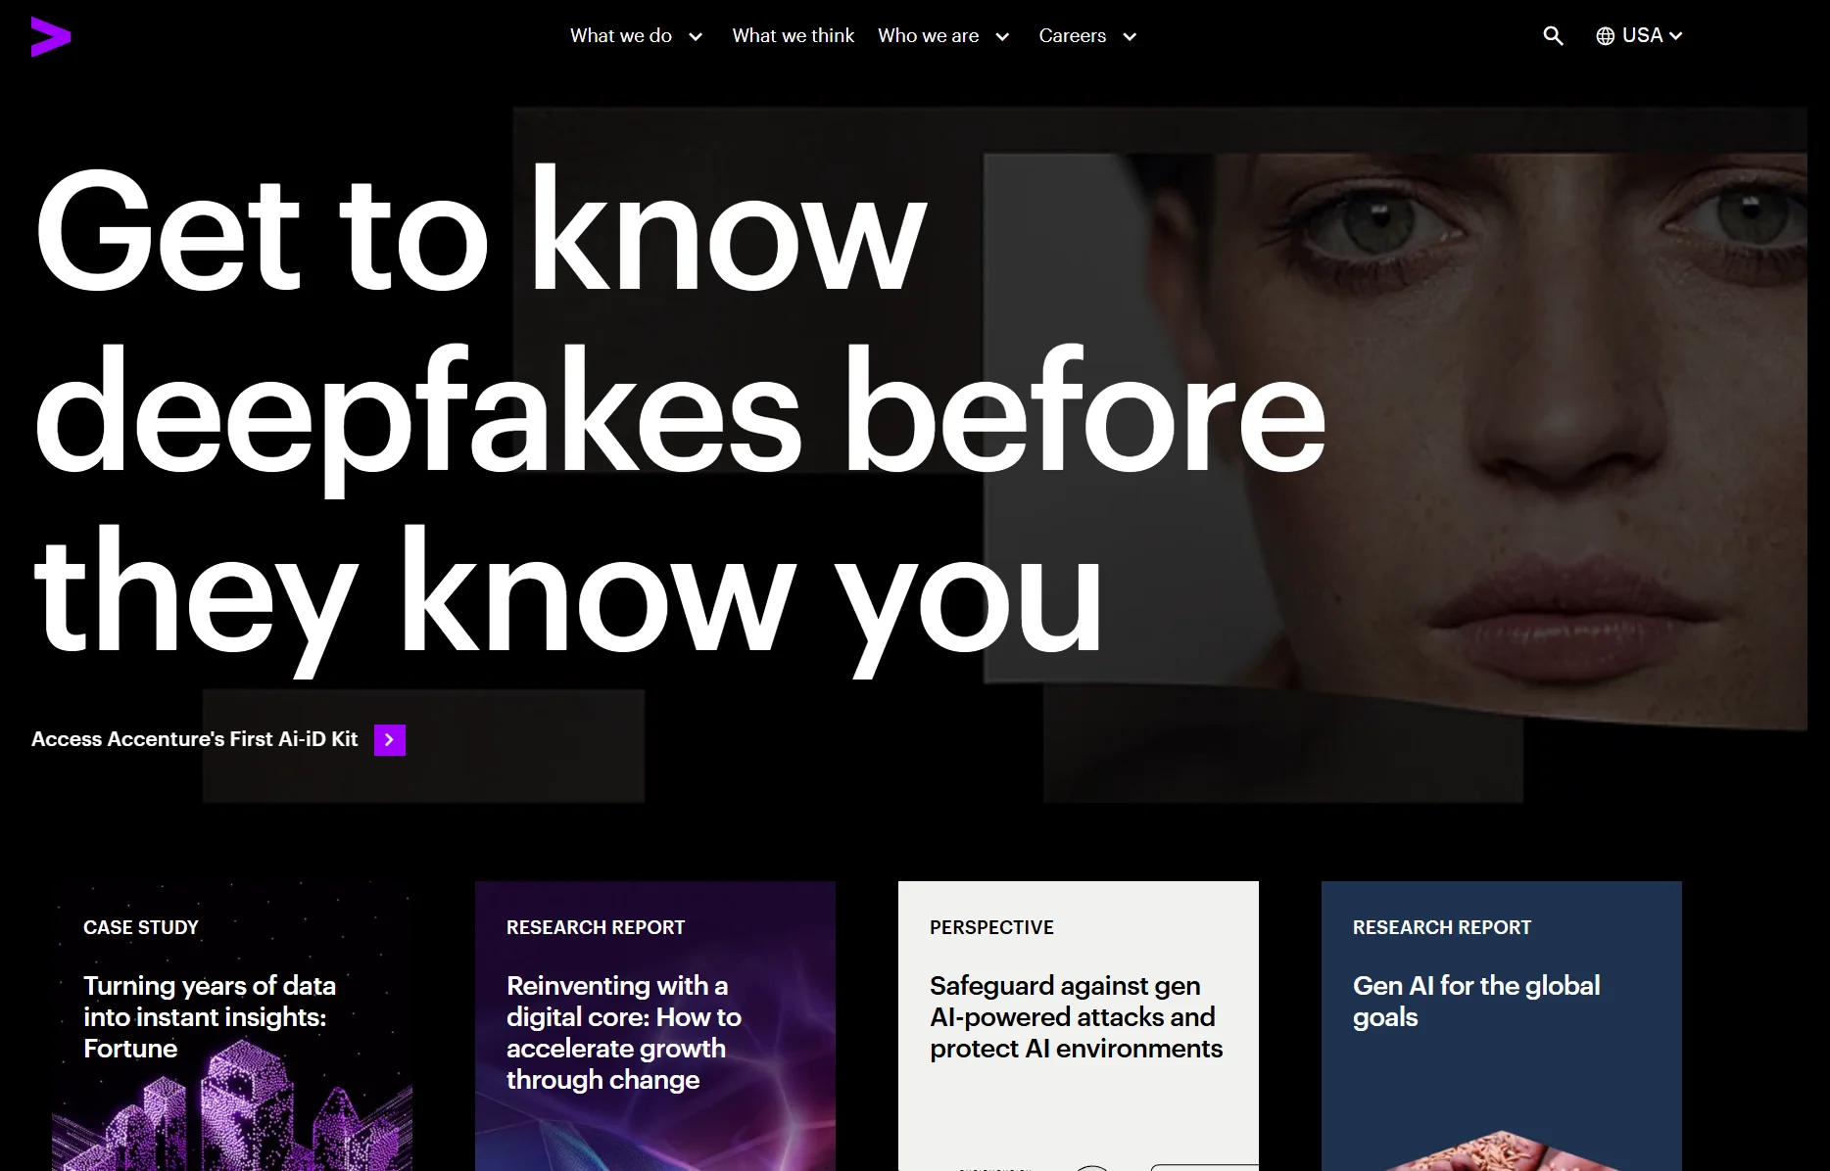Click the Get to know deepfakes headline

pyautogui.click(x=679, y=411)
